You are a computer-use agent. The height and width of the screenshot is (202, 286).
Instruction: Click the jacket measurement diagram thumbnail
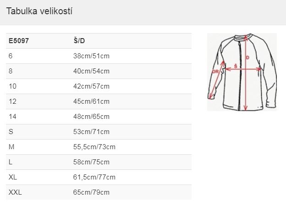point(242,72)
